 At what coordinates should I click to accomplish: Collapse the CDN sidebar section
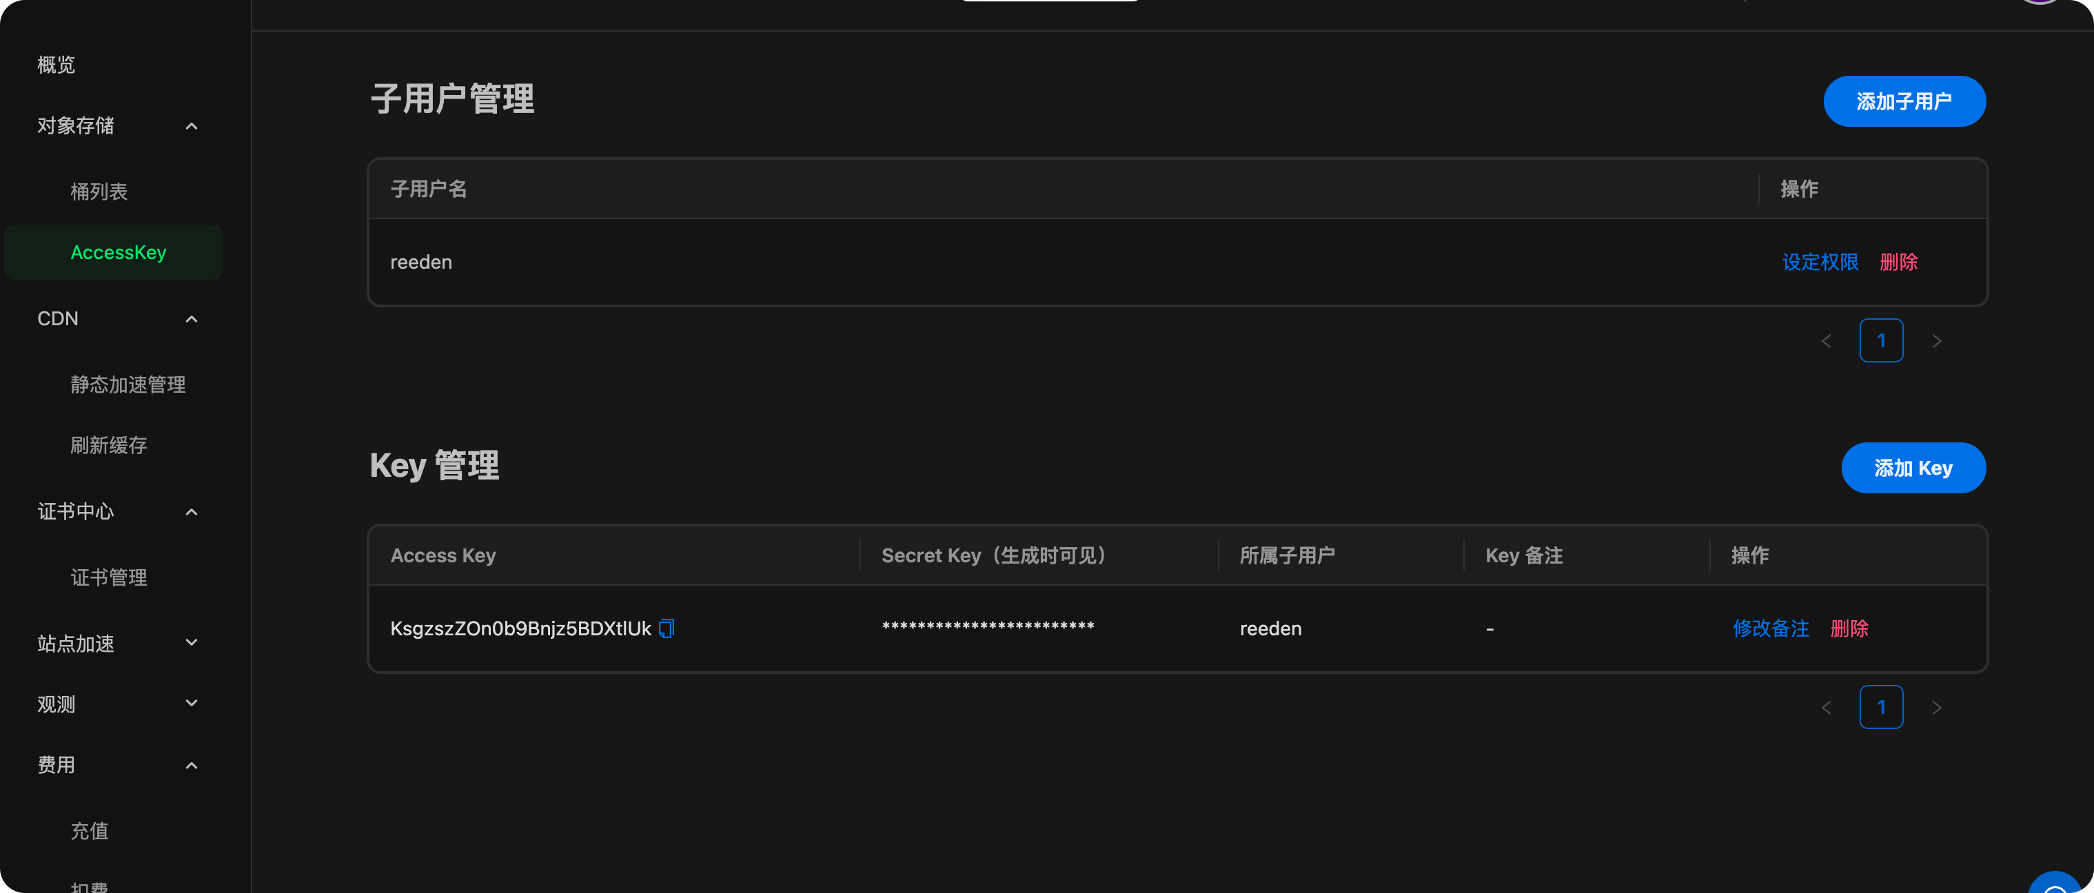[x=192, y=319]
